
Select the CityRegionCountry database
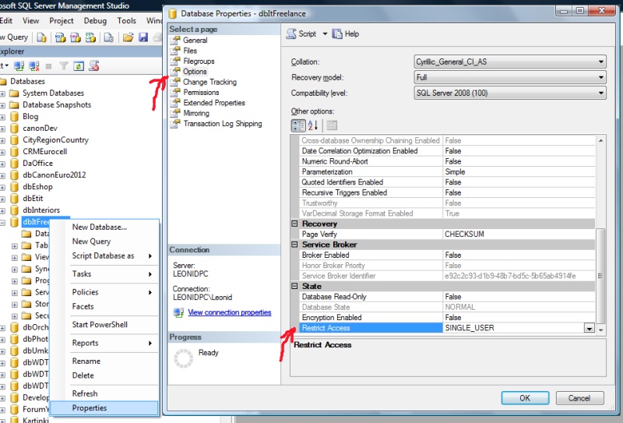[x=55, y=140]
